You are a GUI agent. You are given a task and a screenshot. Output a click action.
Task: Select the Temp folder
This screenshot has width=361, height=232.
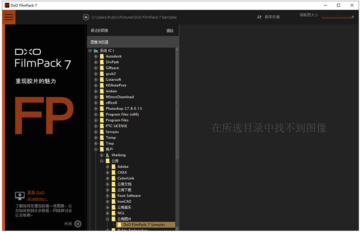tap(111, 137)
